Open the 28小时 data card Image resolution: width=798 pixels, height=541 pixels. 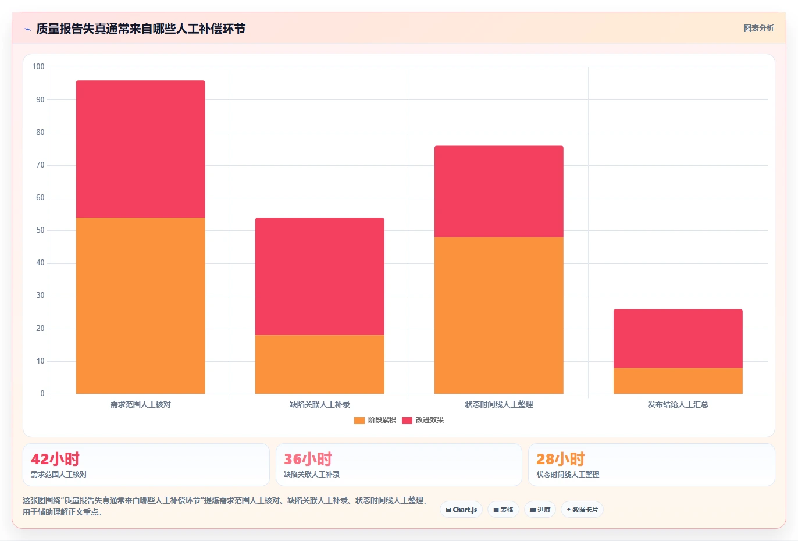coord(651,465)
